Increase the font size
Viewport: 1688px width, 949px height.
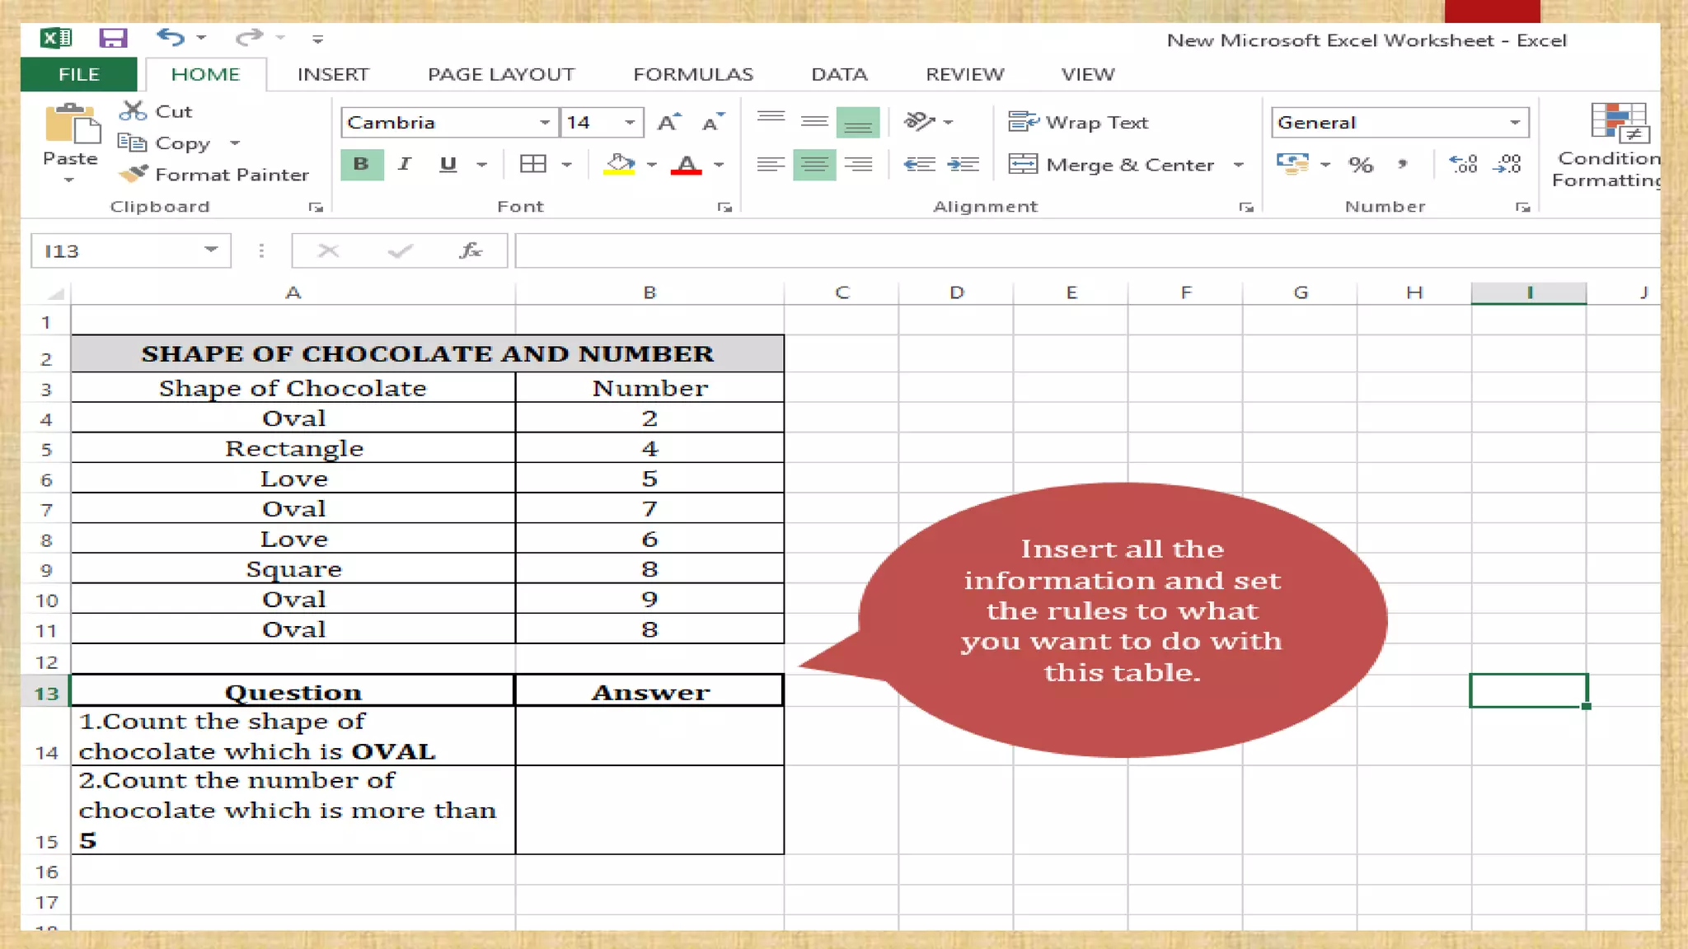[669, 122]
